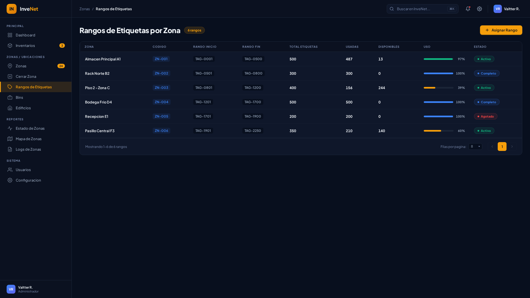Click the ZN-004 zone code tag
Image resolution: width=530 pixels, height=298 pixels.
pos(161,102)
